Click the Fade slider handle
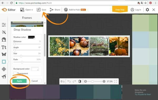 point(22,62)
